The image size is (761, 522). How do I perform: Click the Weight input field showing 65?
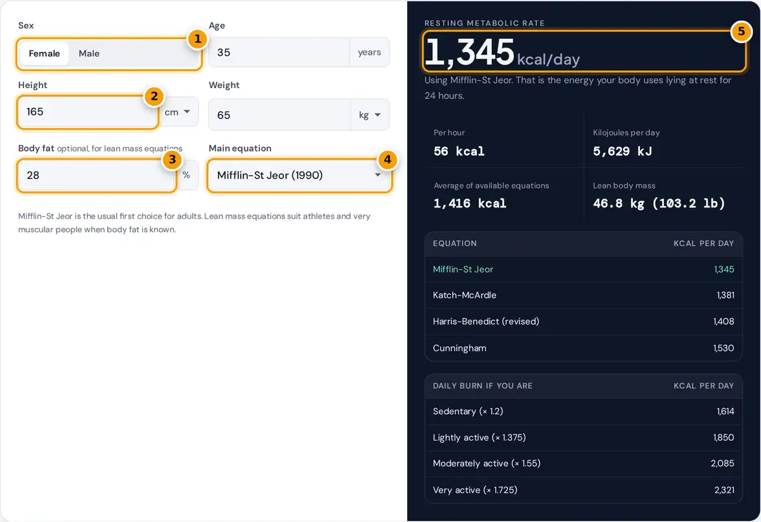[x=279, y=115]
